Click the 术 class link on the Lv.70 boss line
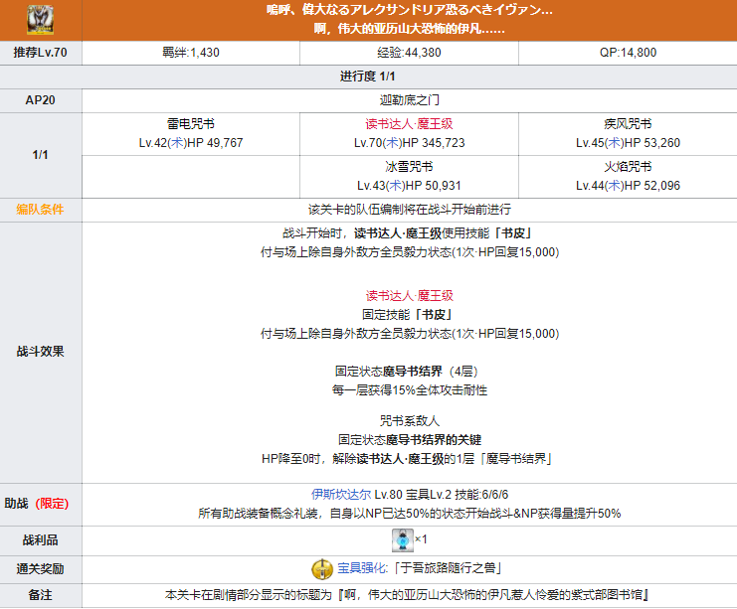 pos(393,143)
